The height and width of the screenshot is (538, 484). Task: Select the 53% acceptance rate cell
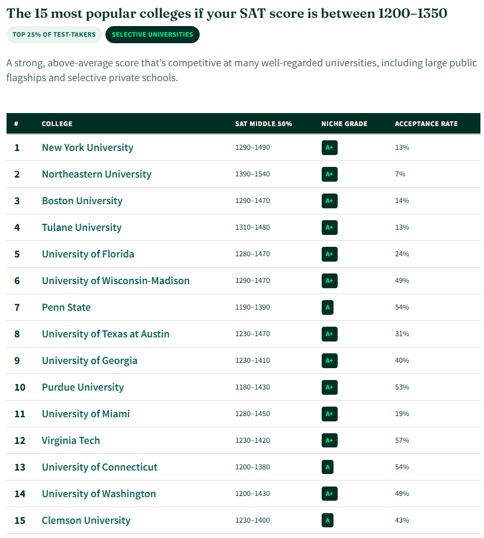pos(402,388)
